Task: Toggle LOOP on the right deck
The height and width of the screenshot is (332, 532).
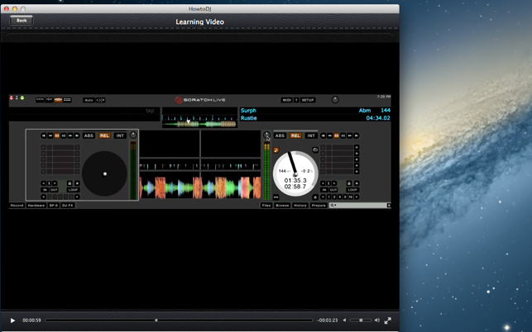Action: (x=352, y=190)
